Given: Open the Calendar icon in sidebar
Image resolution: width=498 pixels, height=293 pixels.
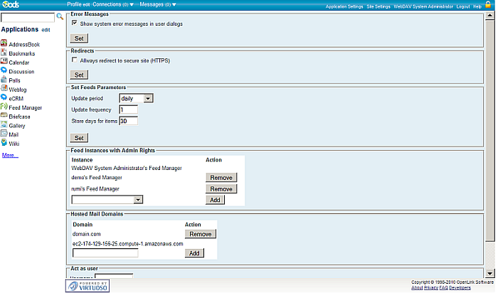Looking at the screenshot, I should (x=4, y=63).
